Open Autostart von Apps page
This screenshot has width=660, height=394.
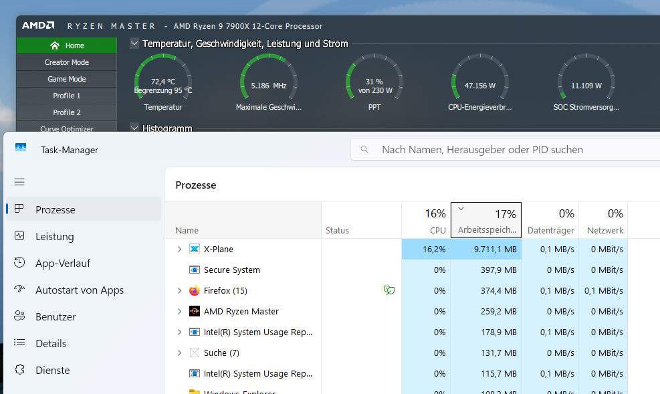[79, 290]
